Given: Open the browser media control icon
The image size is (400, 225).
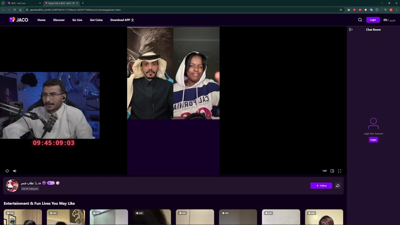Looking at the screenshot, I should coord(385,10).
